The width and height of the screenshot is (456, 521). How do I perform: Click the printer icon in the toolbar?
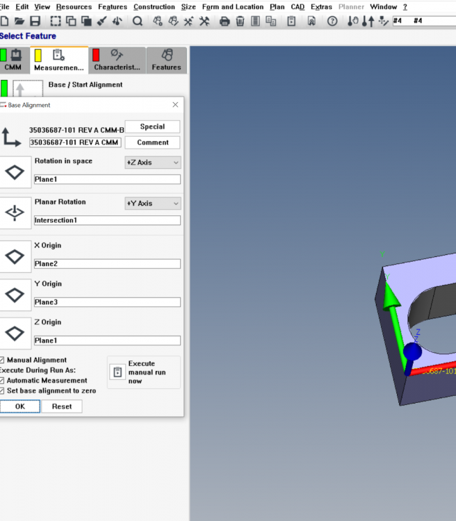coord(225,22)
